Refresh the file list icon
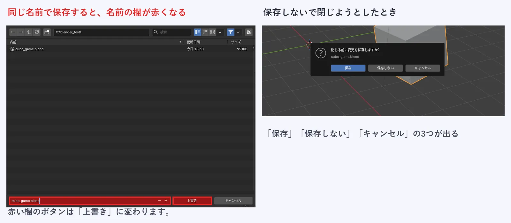The image size is (511, 223). (37, 32)
